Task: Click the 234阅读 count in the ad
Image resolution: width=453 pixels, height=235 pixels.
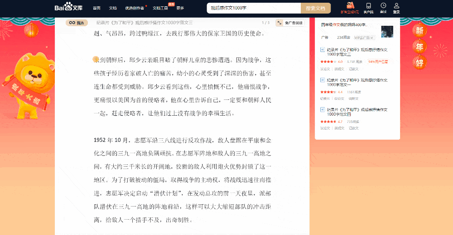Action: pos(343,38)
